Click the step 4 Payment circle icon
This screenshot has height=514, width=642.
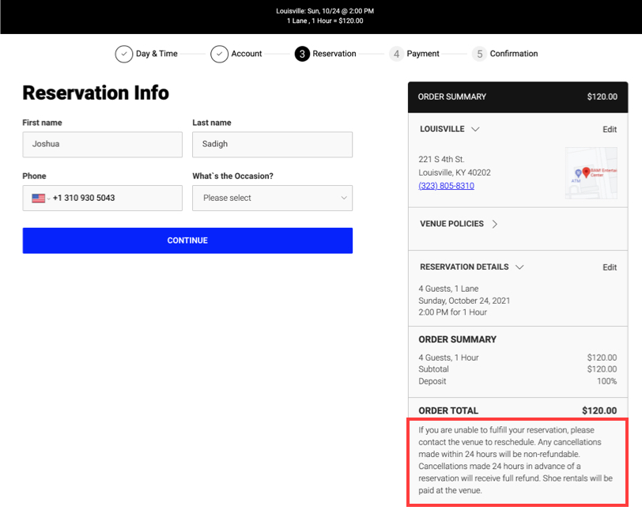pos(397,54)
